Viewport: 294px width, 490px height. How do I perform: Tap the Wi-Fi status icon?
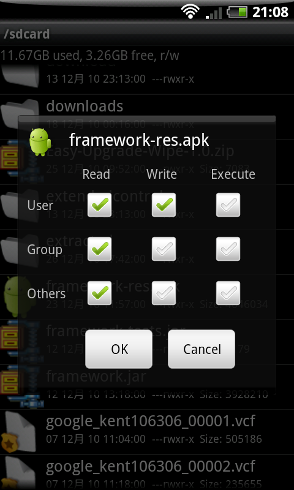tap(190, 12)
